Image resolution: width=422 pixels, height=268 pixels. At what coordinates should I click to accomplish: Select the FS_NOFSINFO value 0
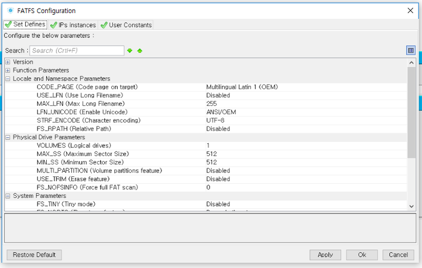point(208,187)
